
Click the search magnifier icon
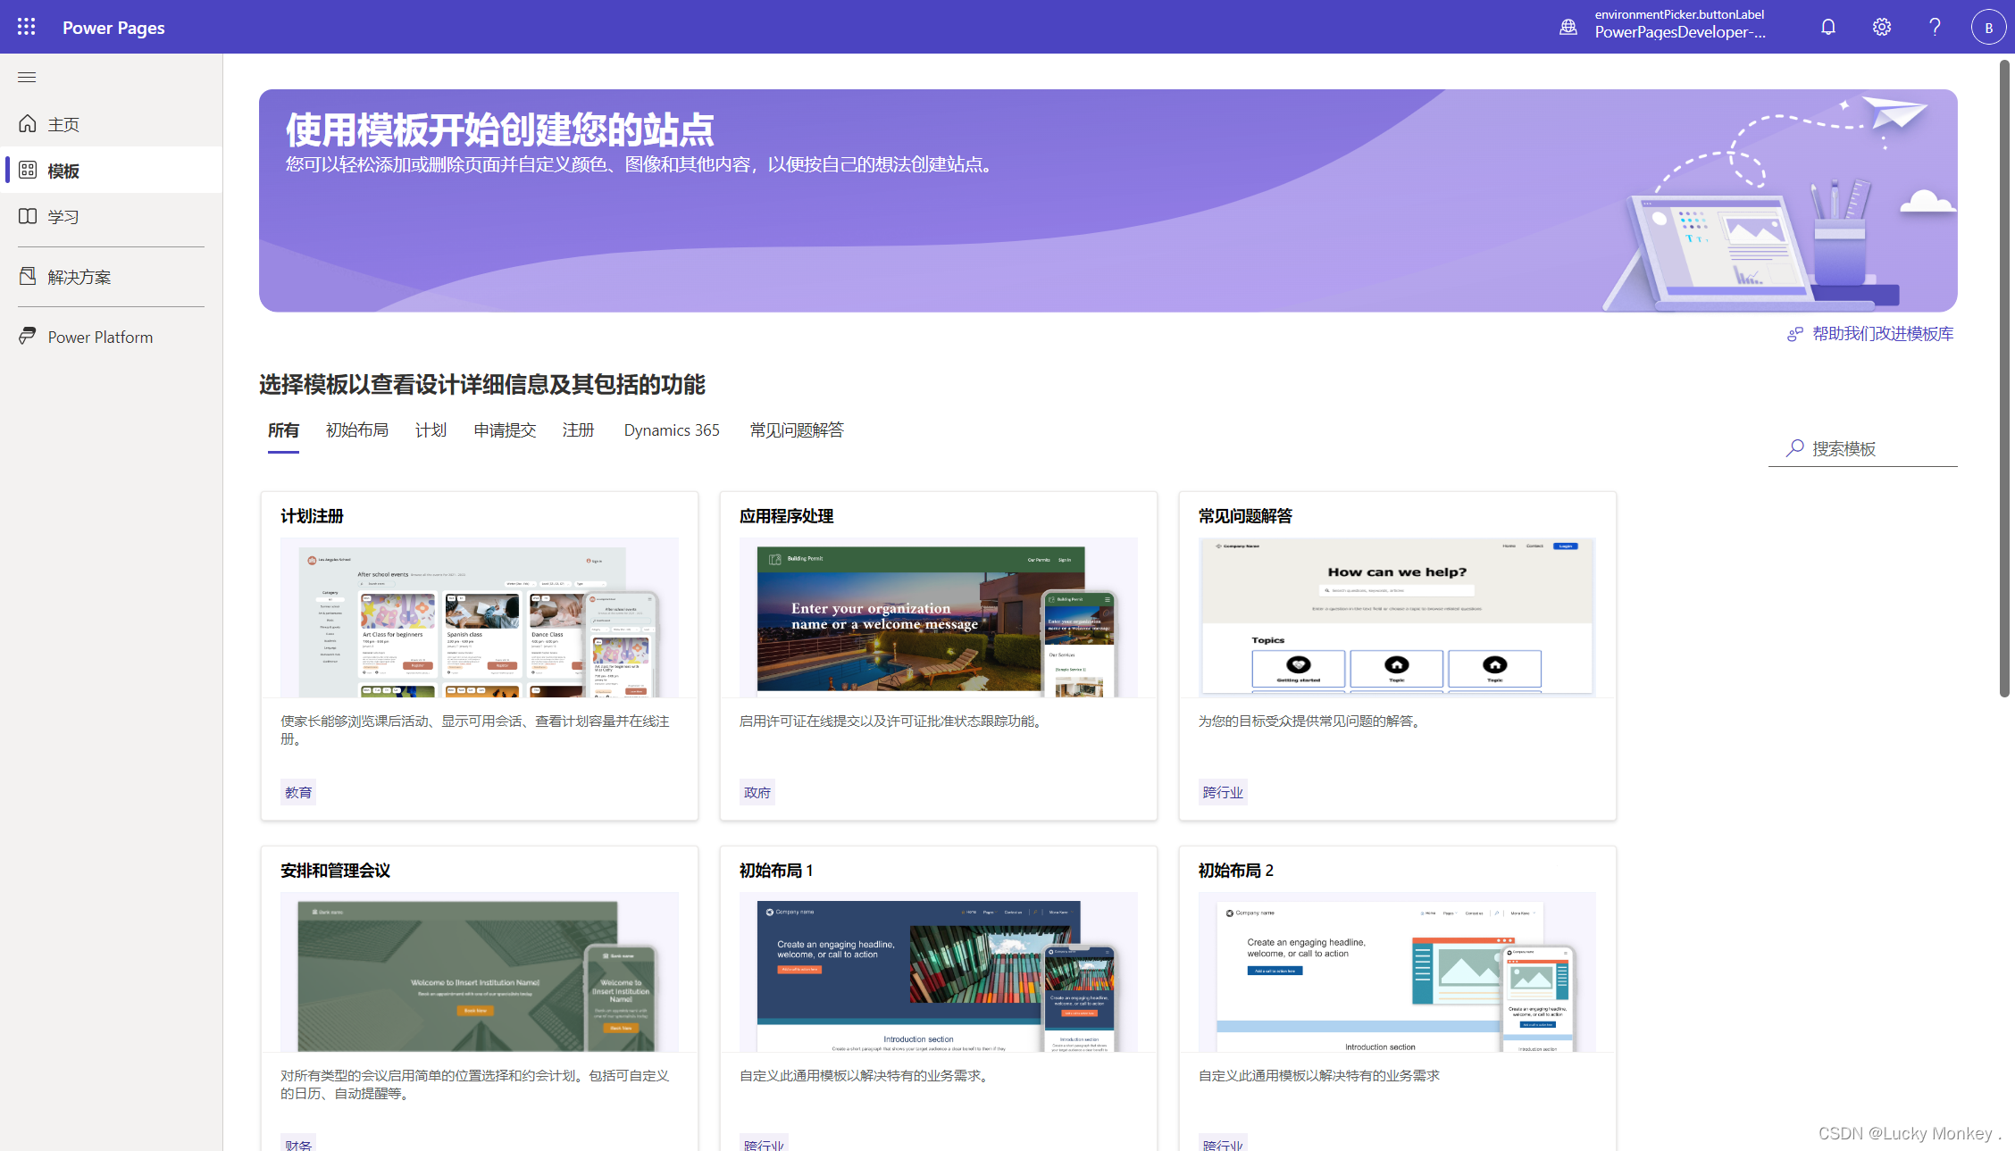click(x=1795, y=447)
